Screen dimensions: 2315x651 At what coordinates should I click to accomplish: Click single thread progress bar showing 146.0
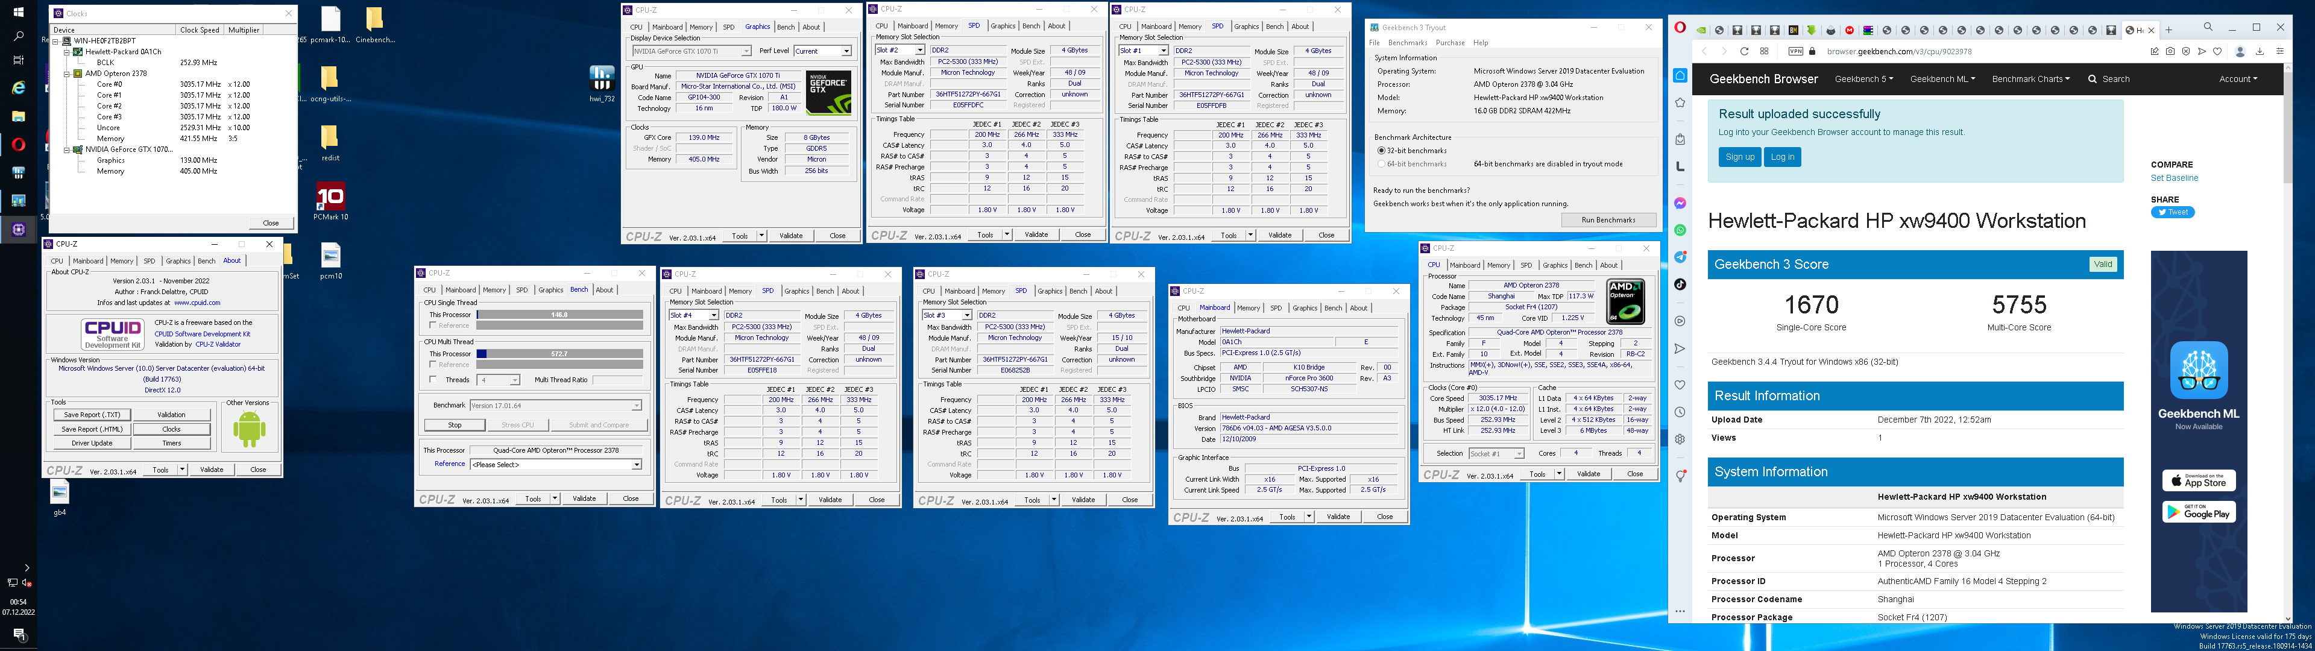(x=559, y=315)
